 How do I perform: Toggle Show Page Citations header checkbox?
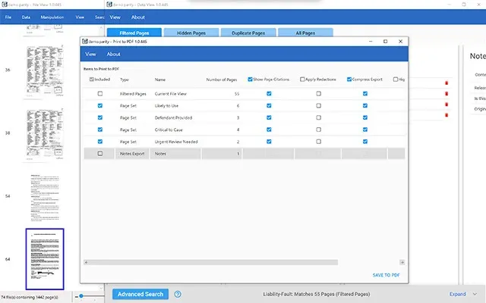click(x=250, y=80)
